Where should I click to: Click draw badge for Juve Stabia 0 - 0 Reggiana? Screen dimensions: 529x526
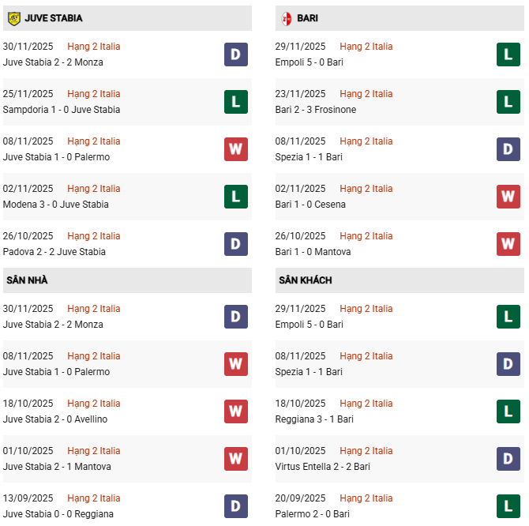point(235,506)
